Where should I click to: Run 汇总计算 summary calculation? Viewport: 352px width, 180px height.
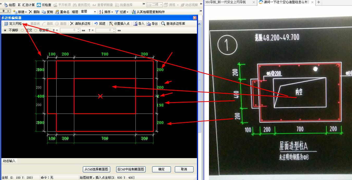(26, 5)
